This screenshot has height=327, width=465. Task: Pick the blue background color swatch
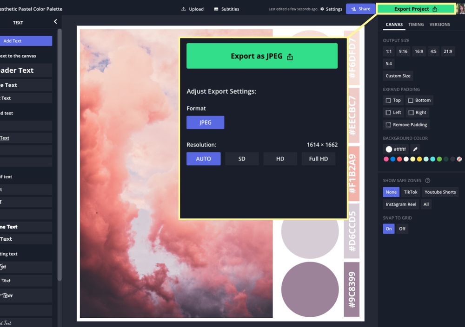(392, 159)
